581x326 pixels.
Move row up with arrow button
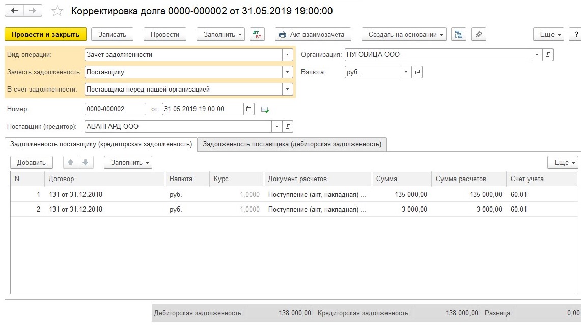(71, 162)
